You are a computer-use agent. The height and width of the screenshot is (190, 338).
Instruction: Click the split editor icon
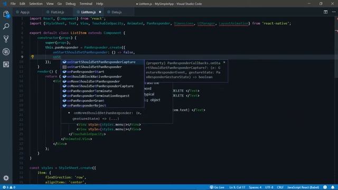pyautogui.click(x=325, y=12)
